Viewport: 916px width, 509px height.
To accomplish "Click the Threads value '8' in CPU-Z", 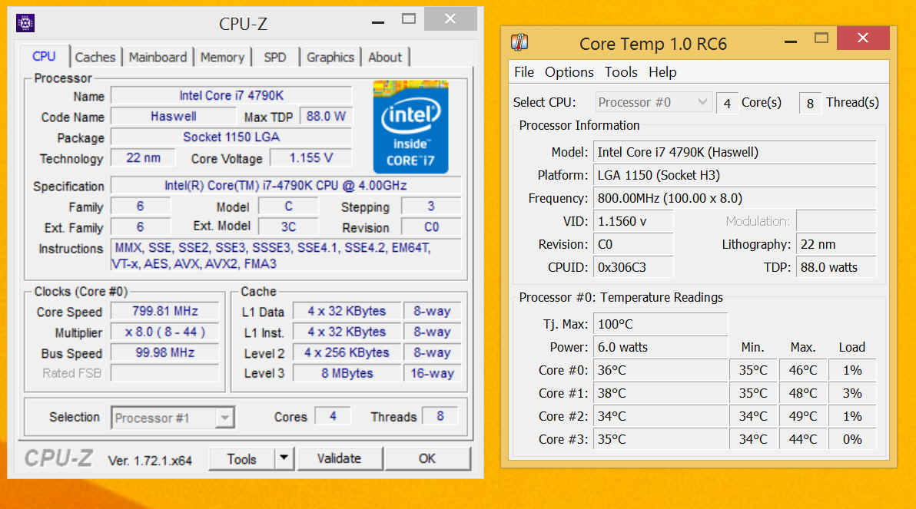I will click(440, 416).
